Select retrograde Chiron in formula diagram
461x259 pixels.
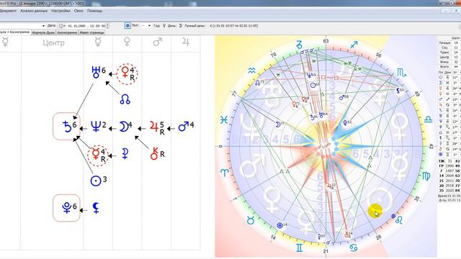[157, 153]
